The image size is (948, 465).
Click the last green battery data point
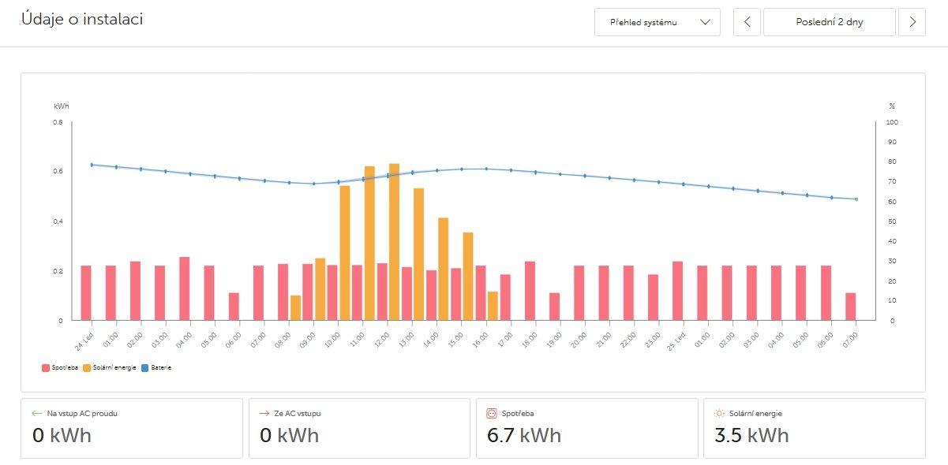[856, 199]
